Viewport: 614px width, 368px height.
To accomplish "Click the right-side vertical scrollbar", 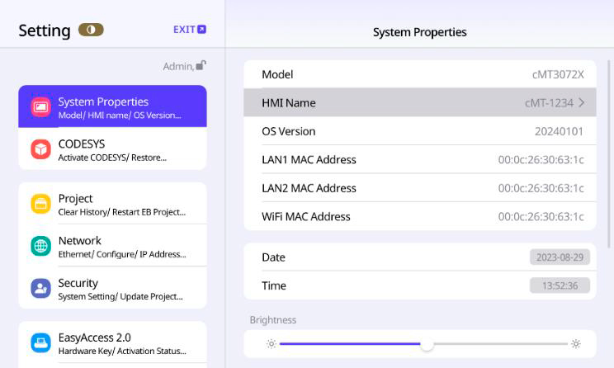I will coord(609,153).
